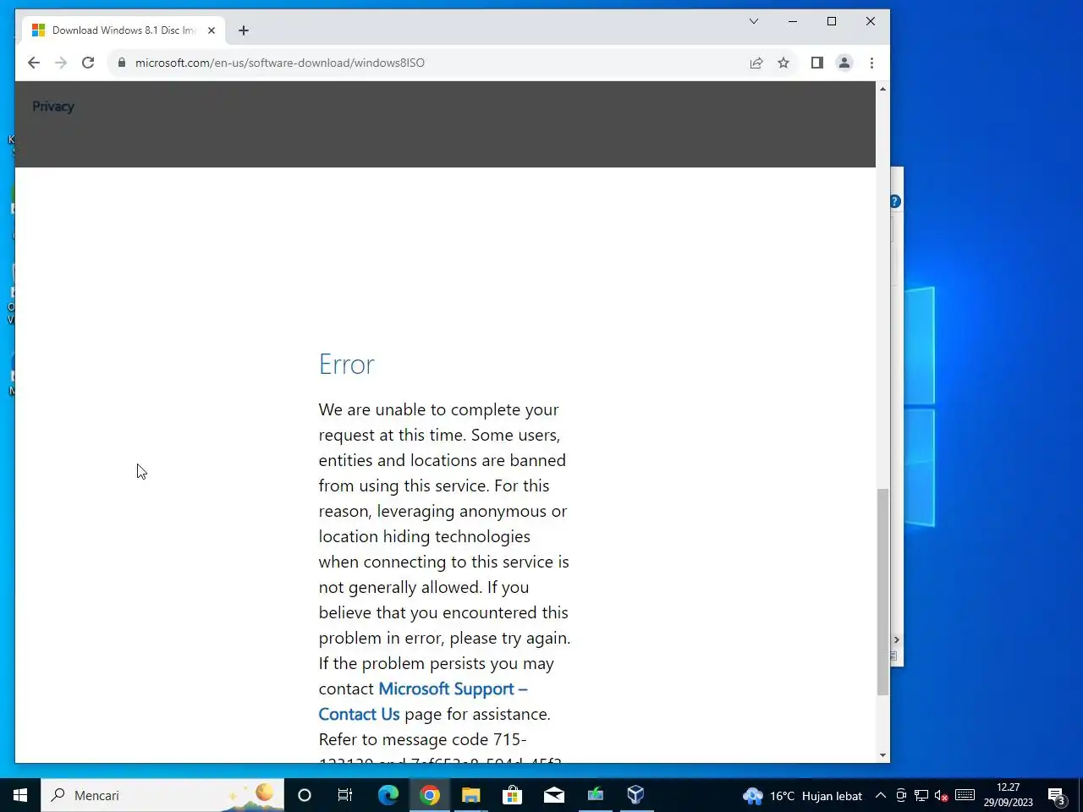Select the Download Windows 8.1 Disc Image tab
The height and width of the screenshot is (812, 1083).
[124, 30]
